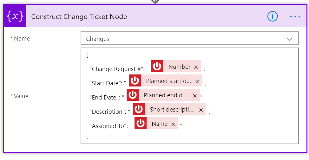Click the red icon on Name token
The height and width of the screenshot is (160, 309).
point(141,124)
